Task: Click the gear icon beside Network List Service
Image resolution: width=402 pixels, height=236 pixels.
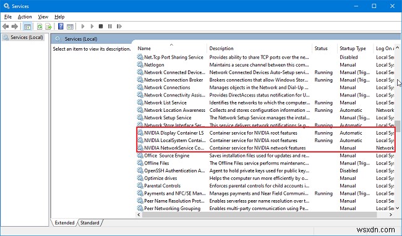Action: click(140, 103)
